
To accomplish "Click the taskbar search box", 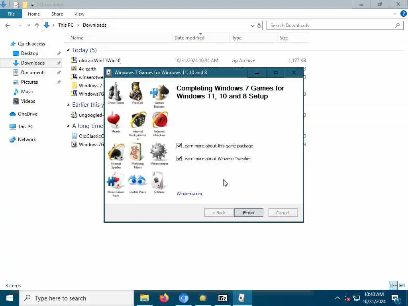I will coord(76,298).
